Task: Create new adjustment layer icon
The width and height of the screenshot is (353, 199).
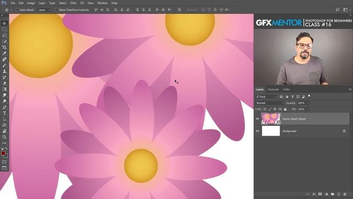Action: point(326,194)
